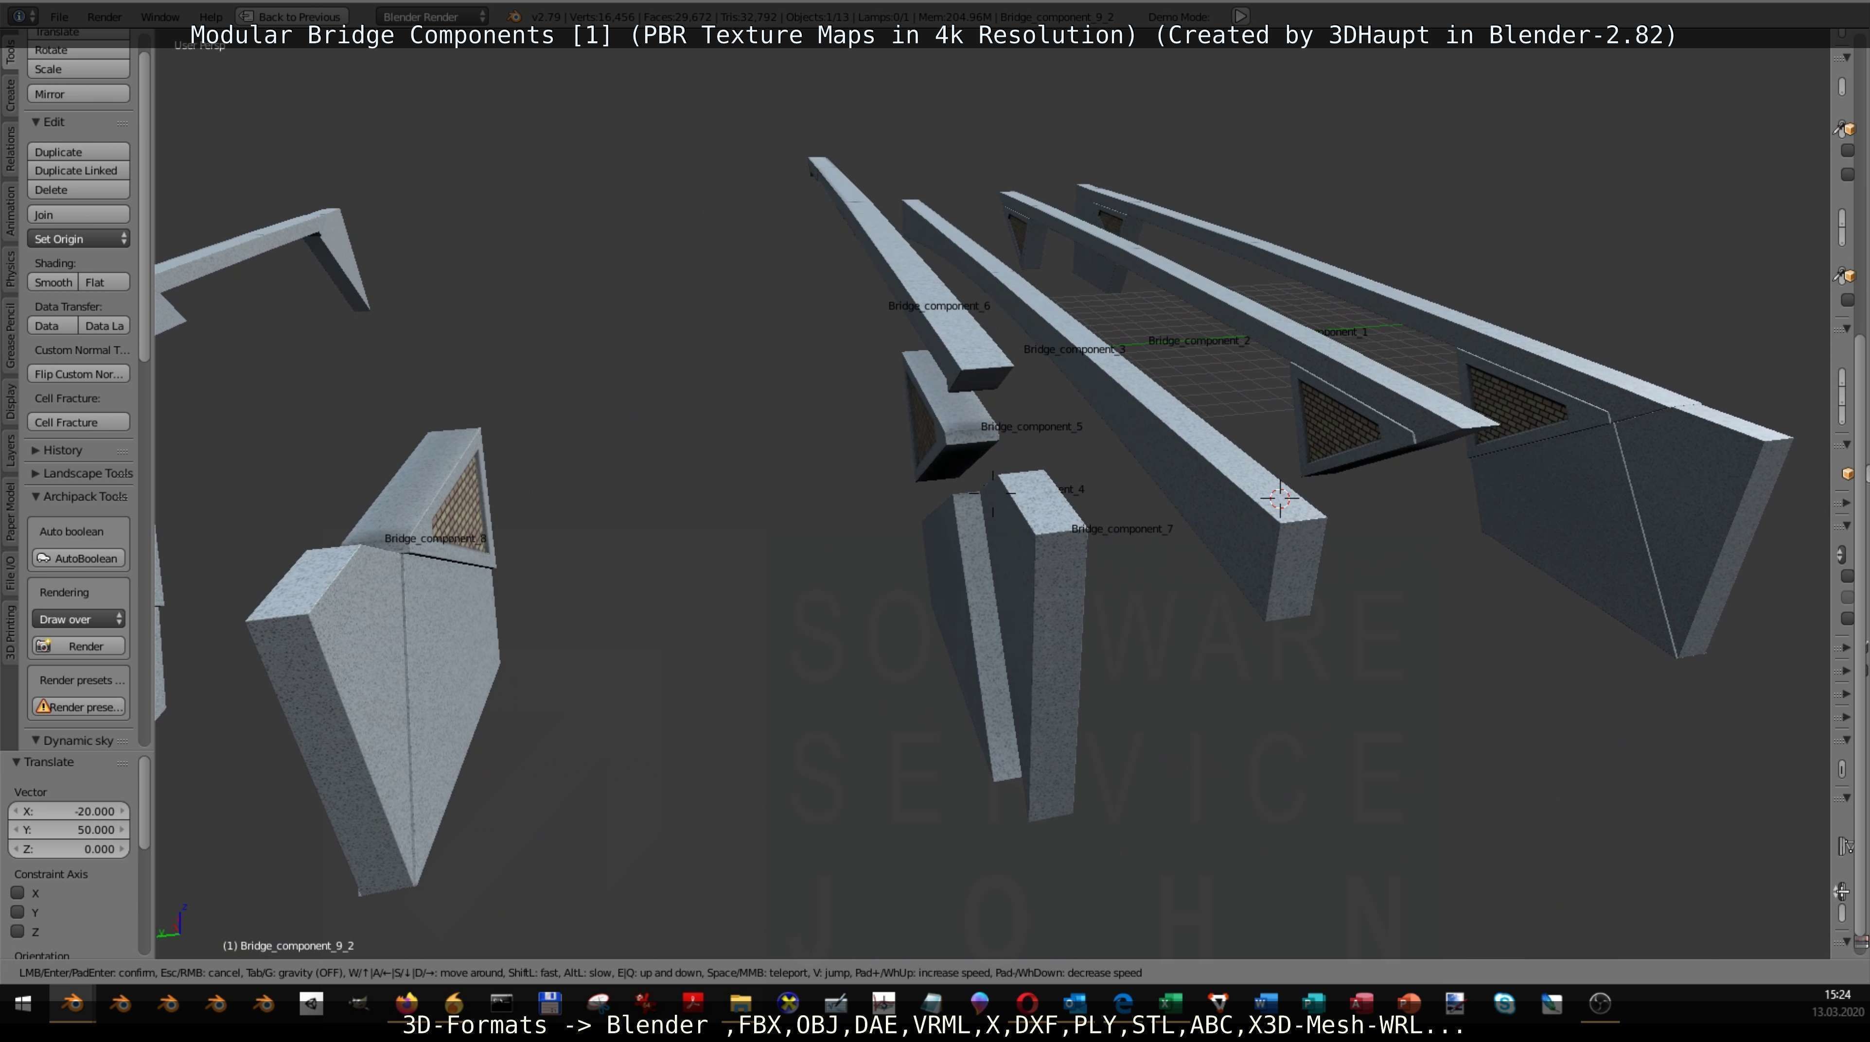Open Outlook from the taskbar
This screenshot has height=1042, width=1870.
pyautogui.click(x=1075, y=1004)
